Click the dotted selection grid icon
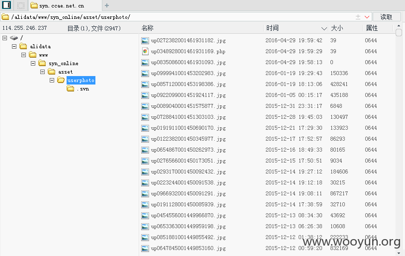The height and width of the screenshot is (256, 405). (21, 5)
